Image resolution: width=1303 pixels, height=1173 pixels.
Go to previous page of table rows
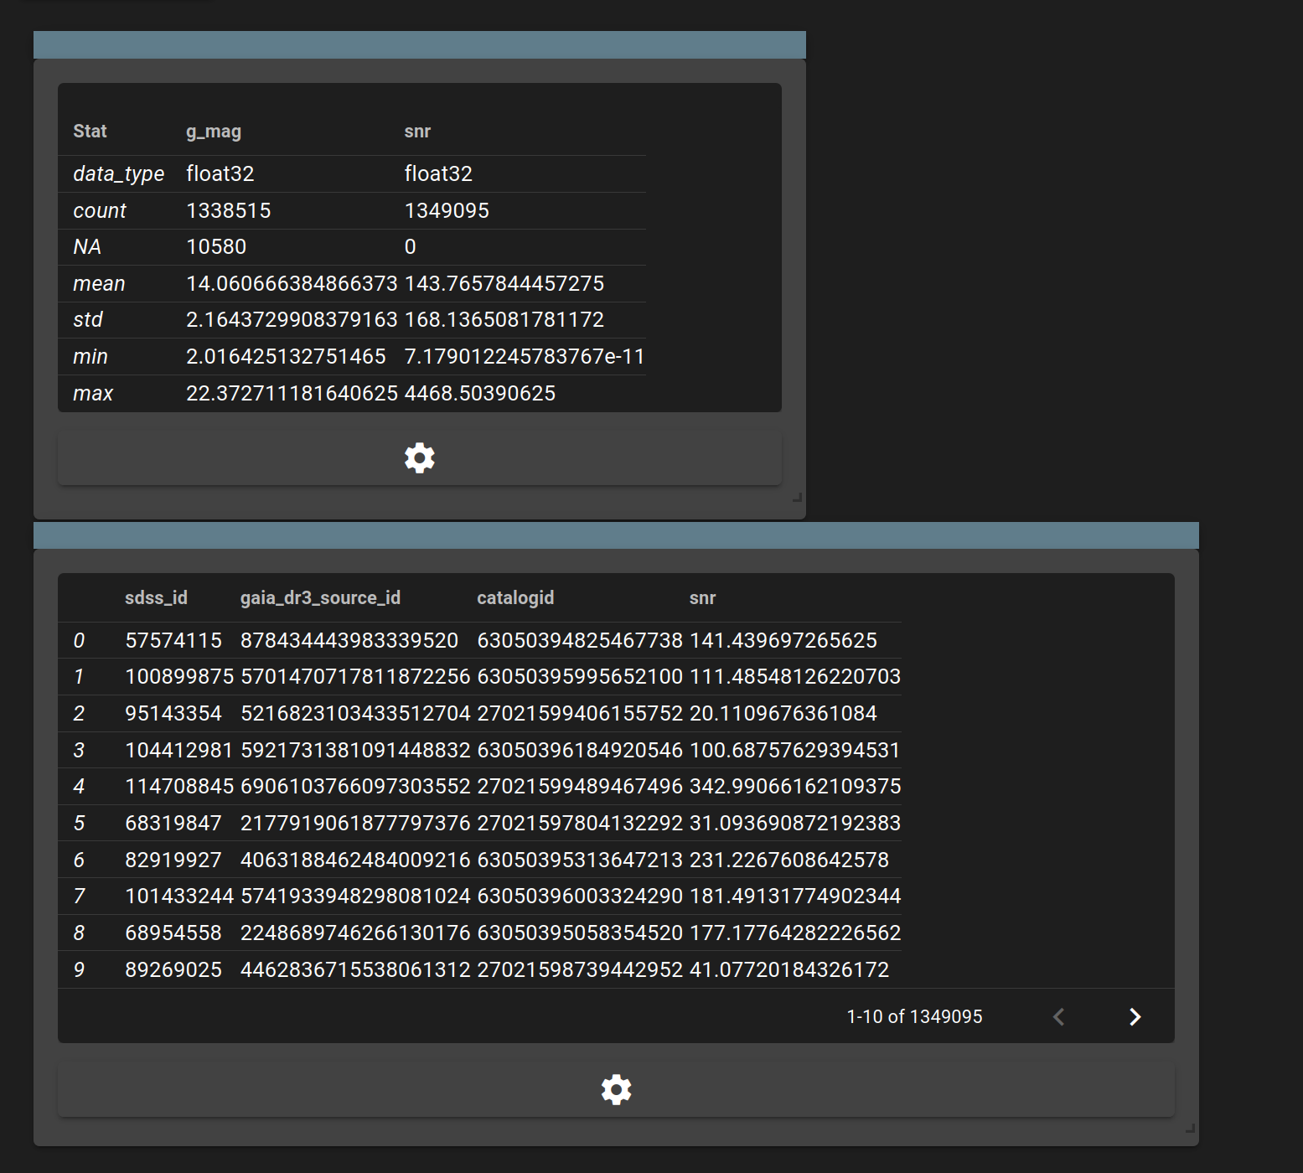coord(1058,1016)
